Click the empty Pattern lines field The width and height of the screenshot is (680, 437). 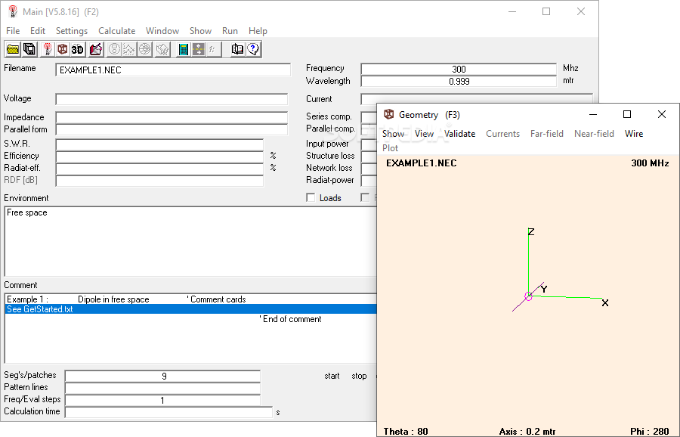[x=162, y=388]
